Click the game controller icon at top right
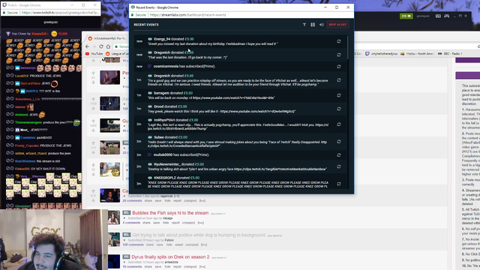 tap(447, 16)
